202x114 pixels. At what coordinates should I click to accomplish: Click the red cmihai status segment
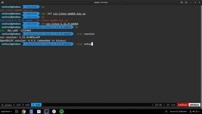click(182, 105)
